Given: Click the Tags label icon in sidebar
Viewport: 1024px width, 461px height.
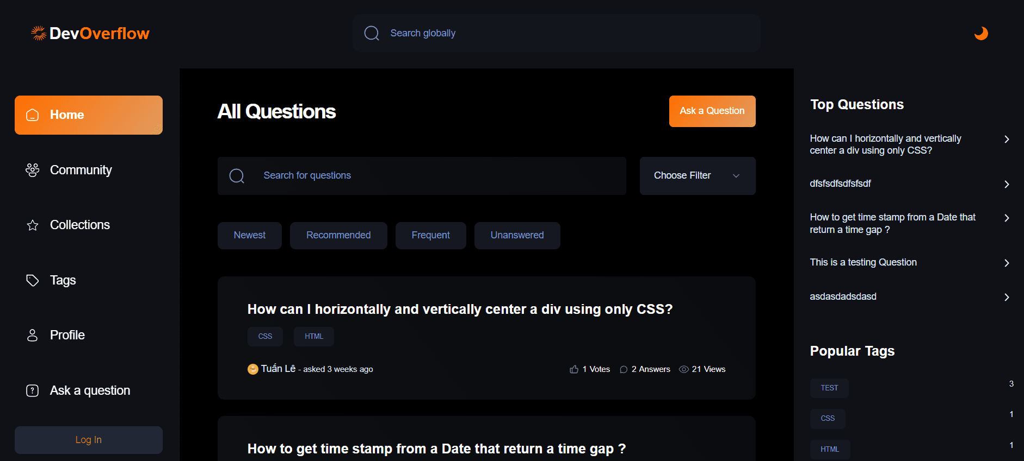Looking at the screenshot, I should pos(33,280).
